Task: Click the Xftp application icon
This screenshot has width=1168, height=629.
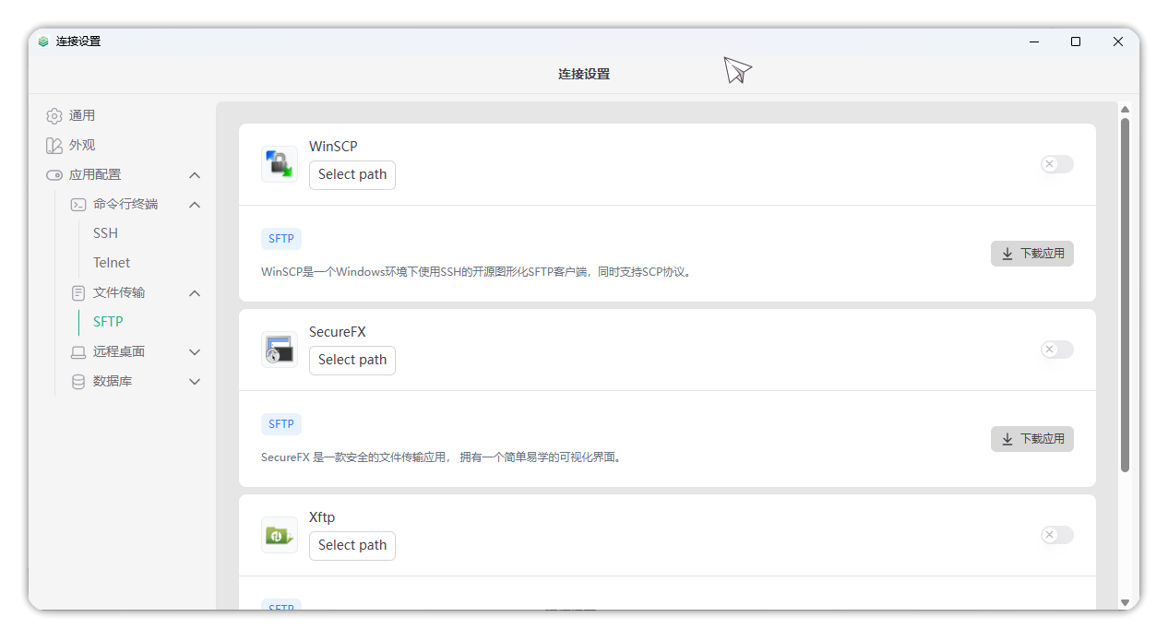Action: pyautogui.click(x=279, y=535)
